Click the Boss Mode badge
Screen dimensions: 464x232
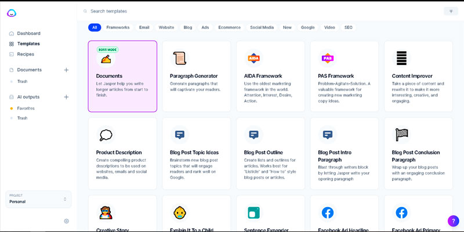(x=107, y=50)
